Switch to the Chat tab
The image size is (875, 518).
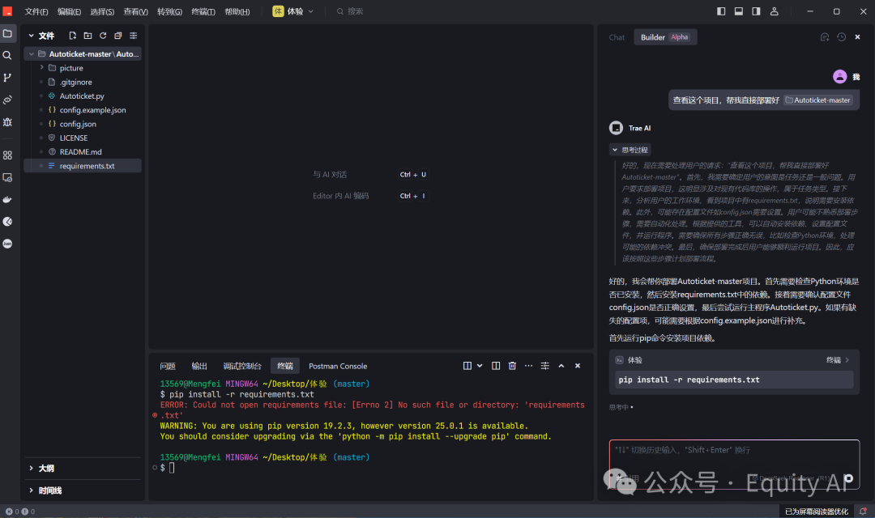[617, 37]
